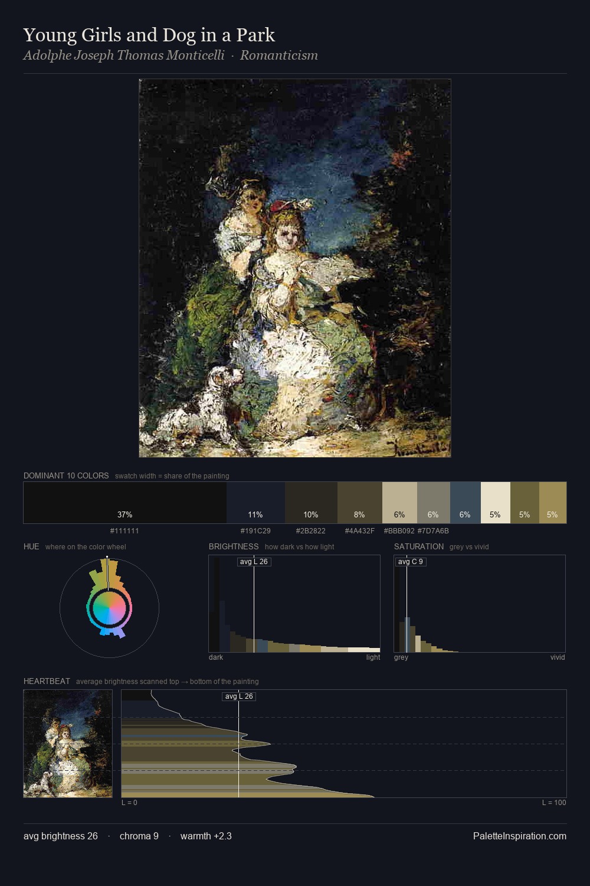Click the #111111 black swatch labeled 37%
Screen dimensions: 590x886
(x=125, y=503)
